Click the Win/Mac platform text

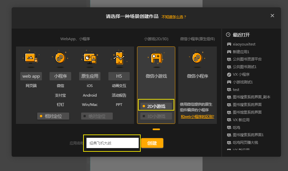click(x=90, y=105)
